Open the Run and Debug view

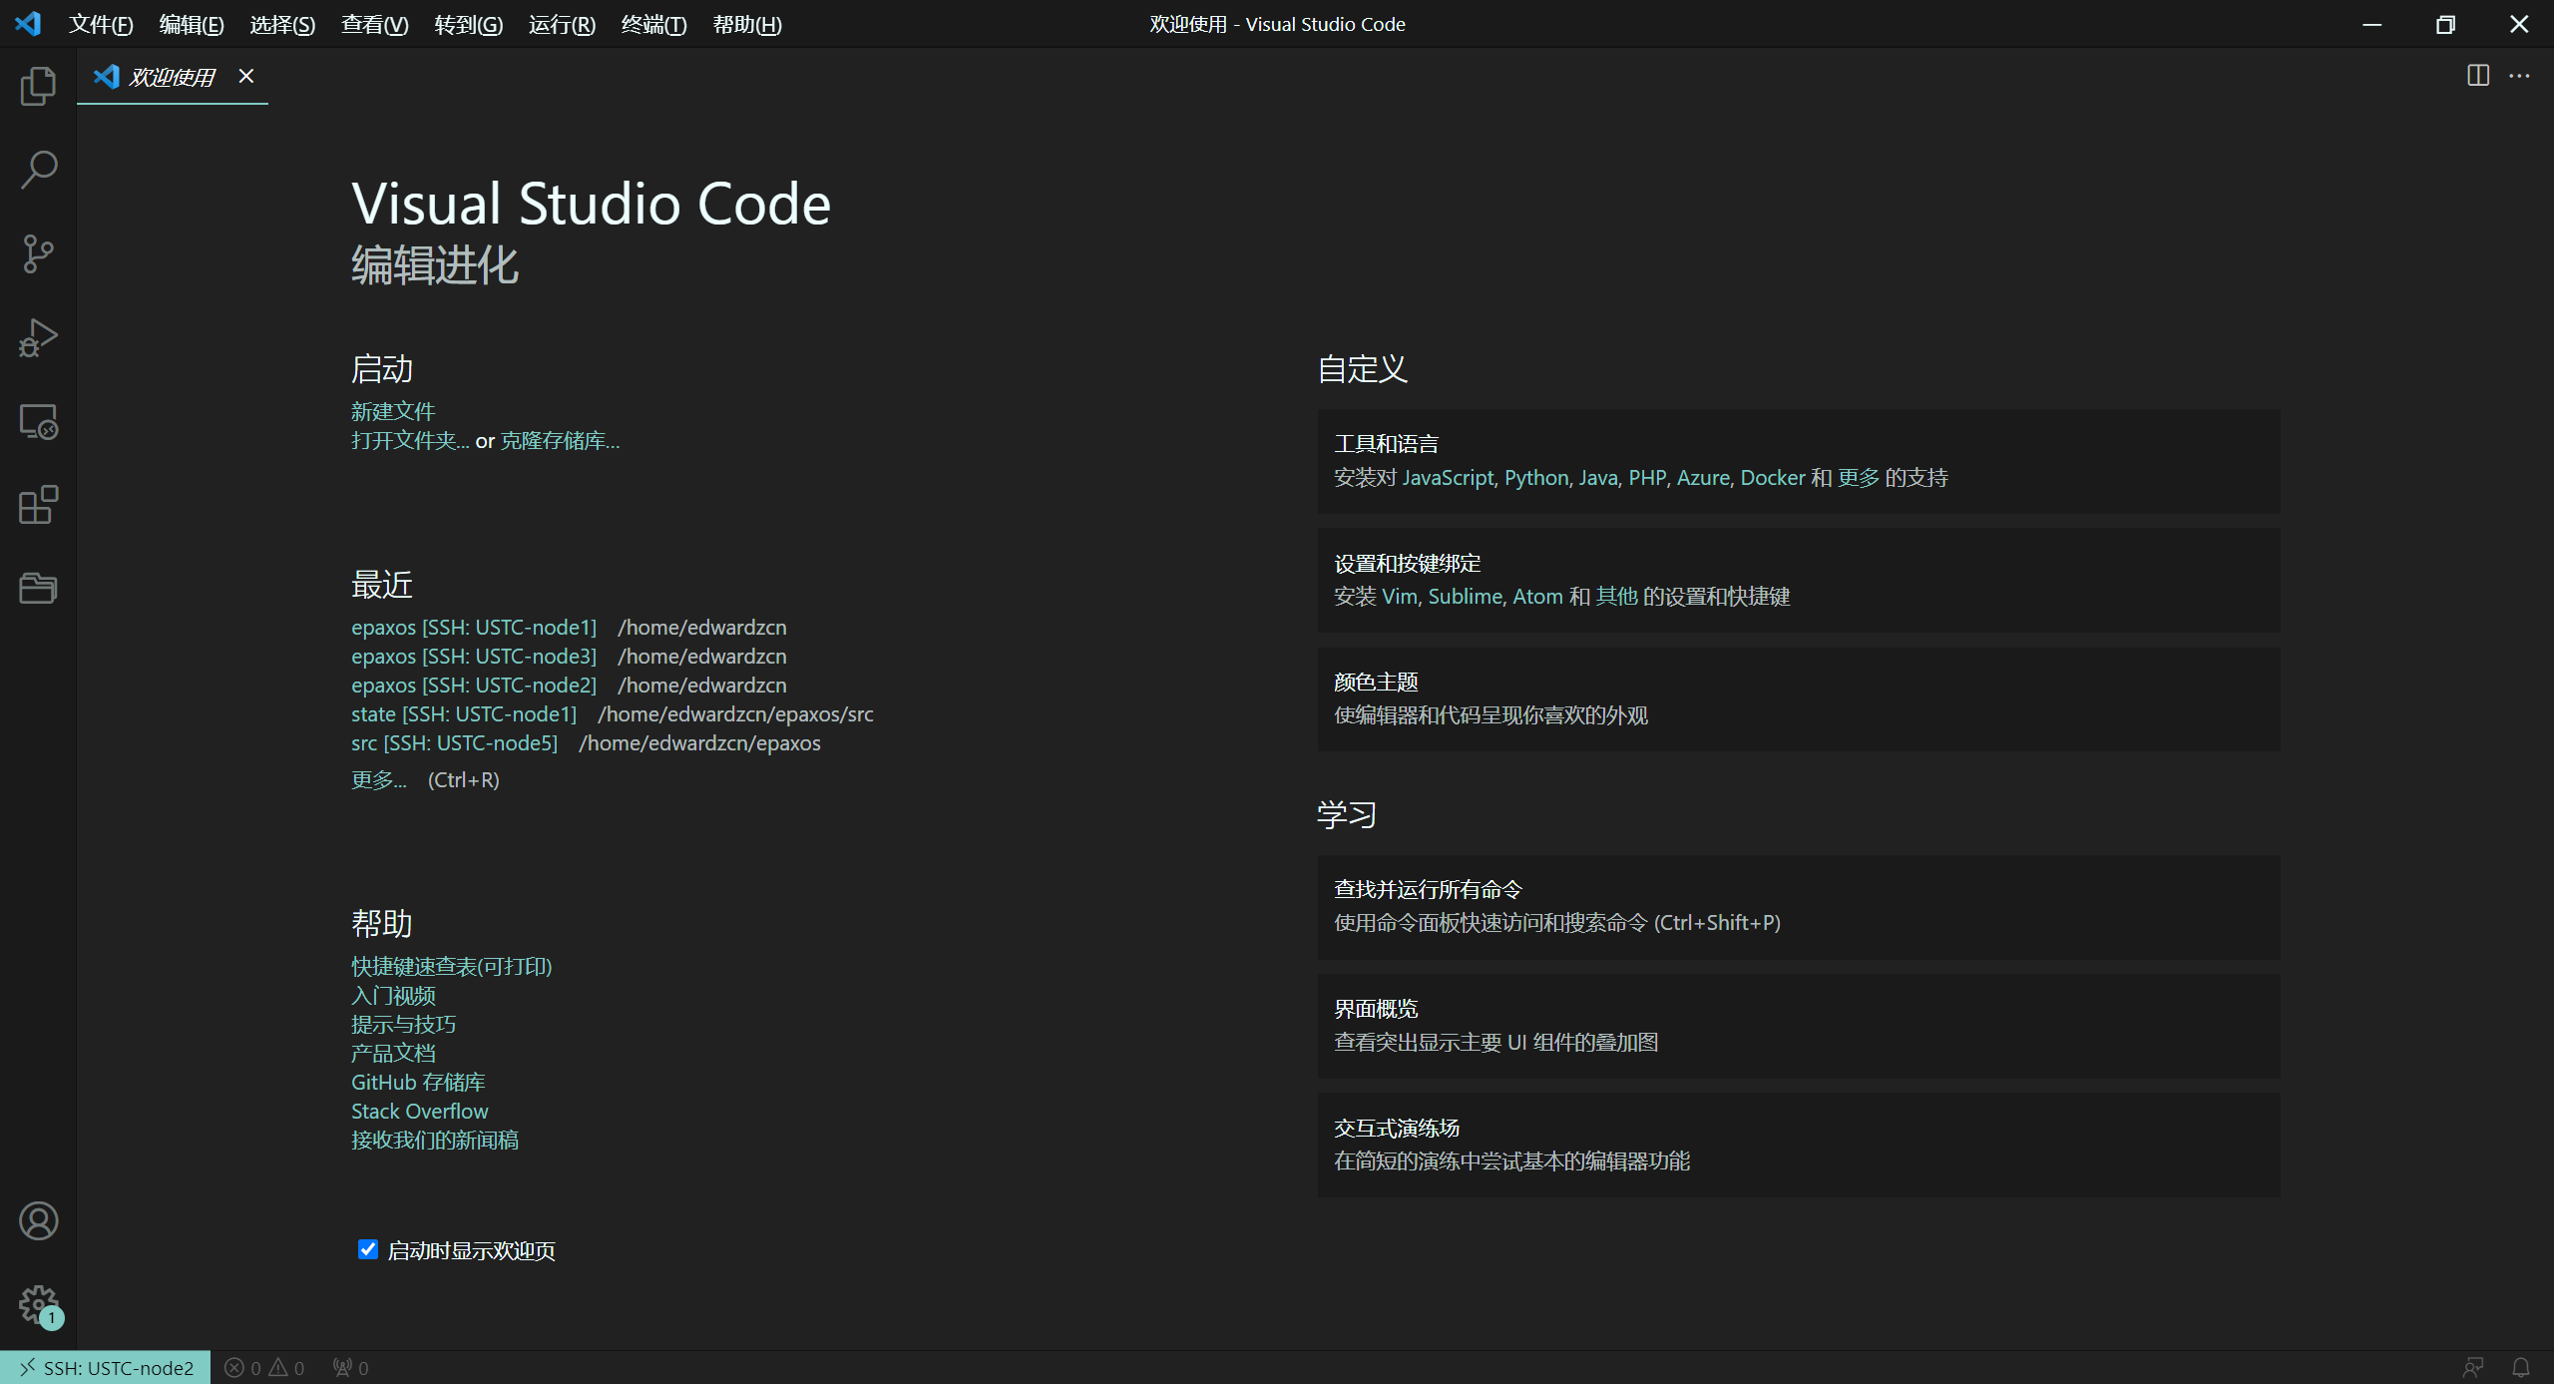(x=38, y=337)
